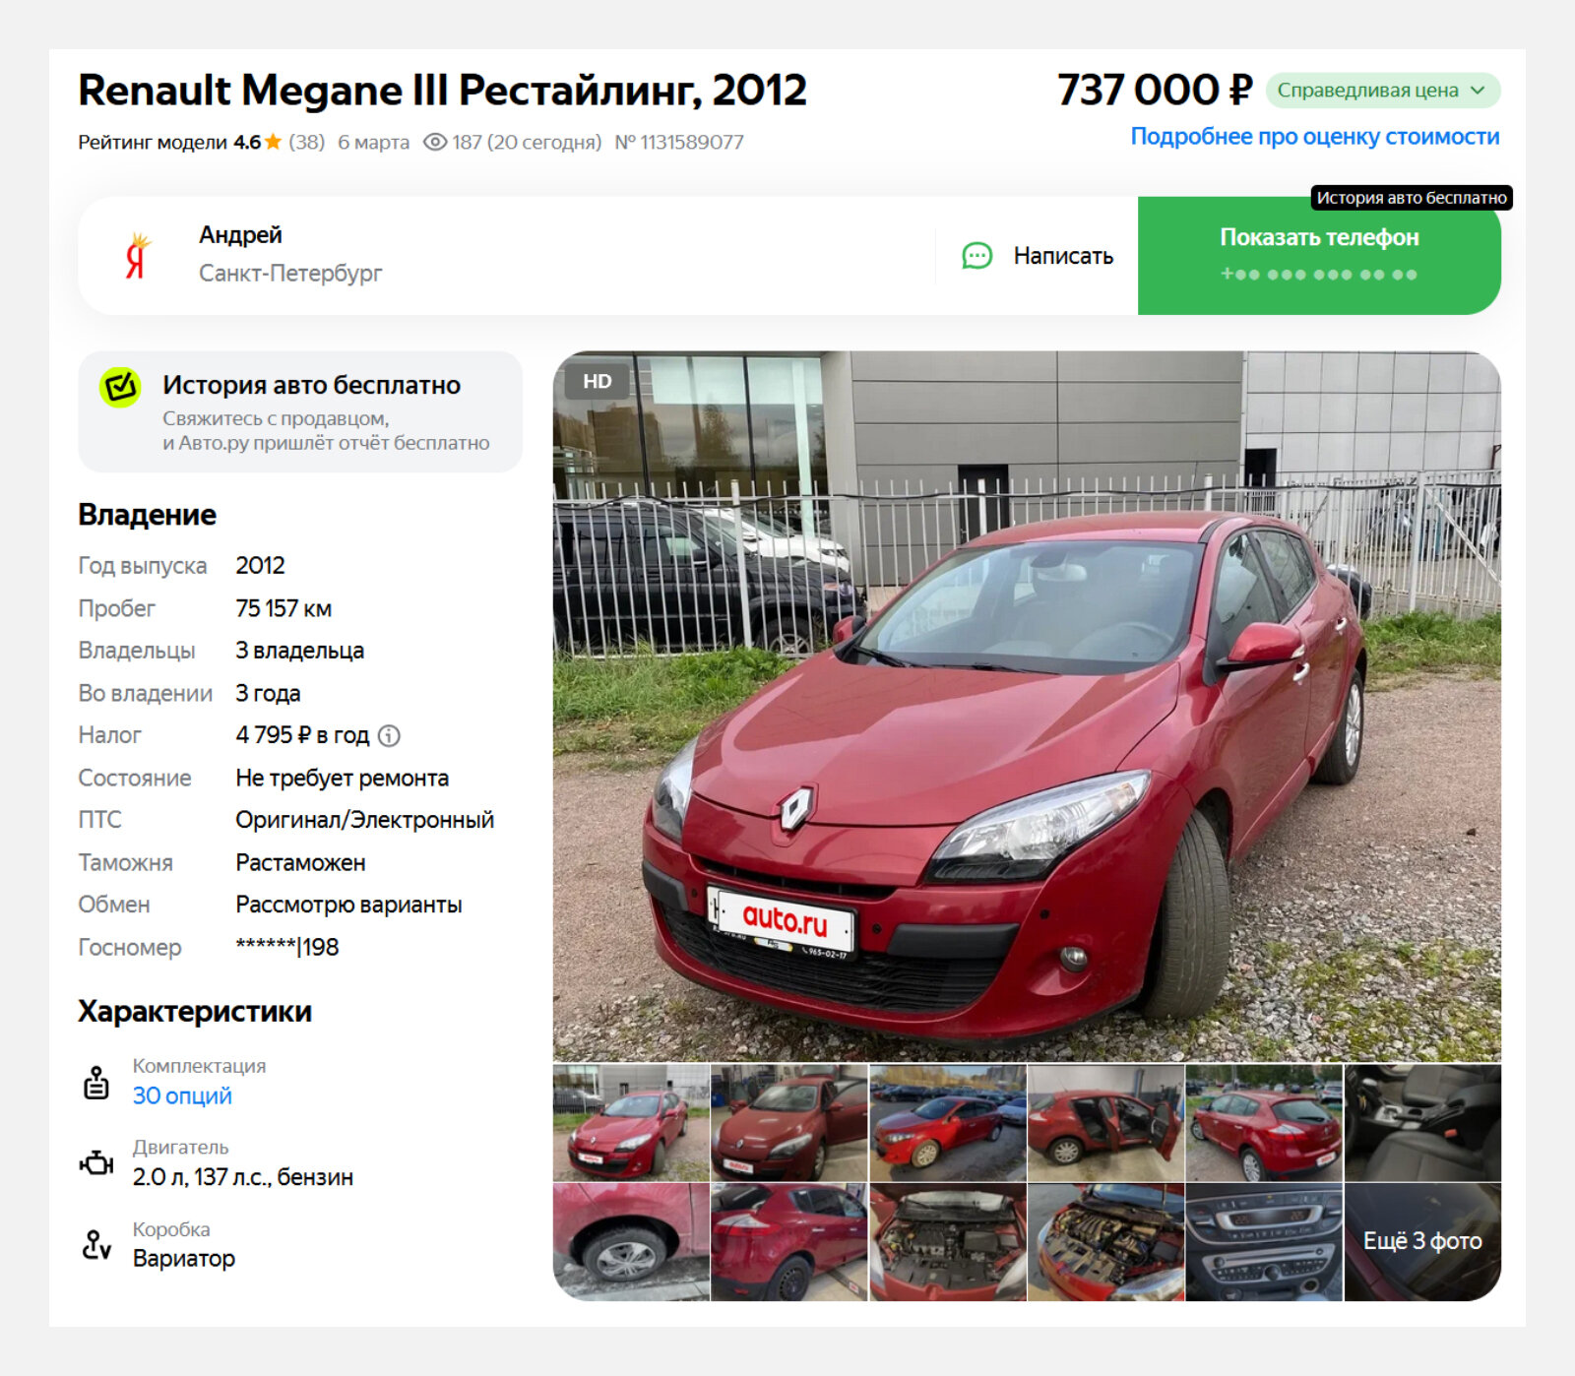
Task: Click the green checkmark history report icon
Action: coord(120,387)
